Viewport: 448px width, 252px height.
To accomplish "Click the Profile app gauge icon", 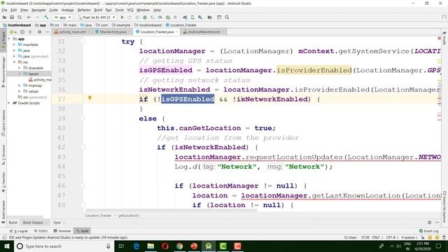I will (x=160, y=17).
